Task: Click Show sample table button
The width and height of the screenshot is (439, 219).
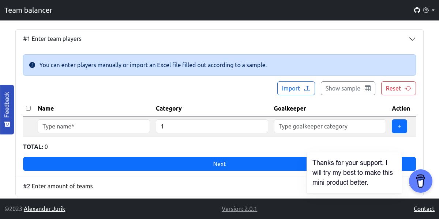Action: click(348, 88)
